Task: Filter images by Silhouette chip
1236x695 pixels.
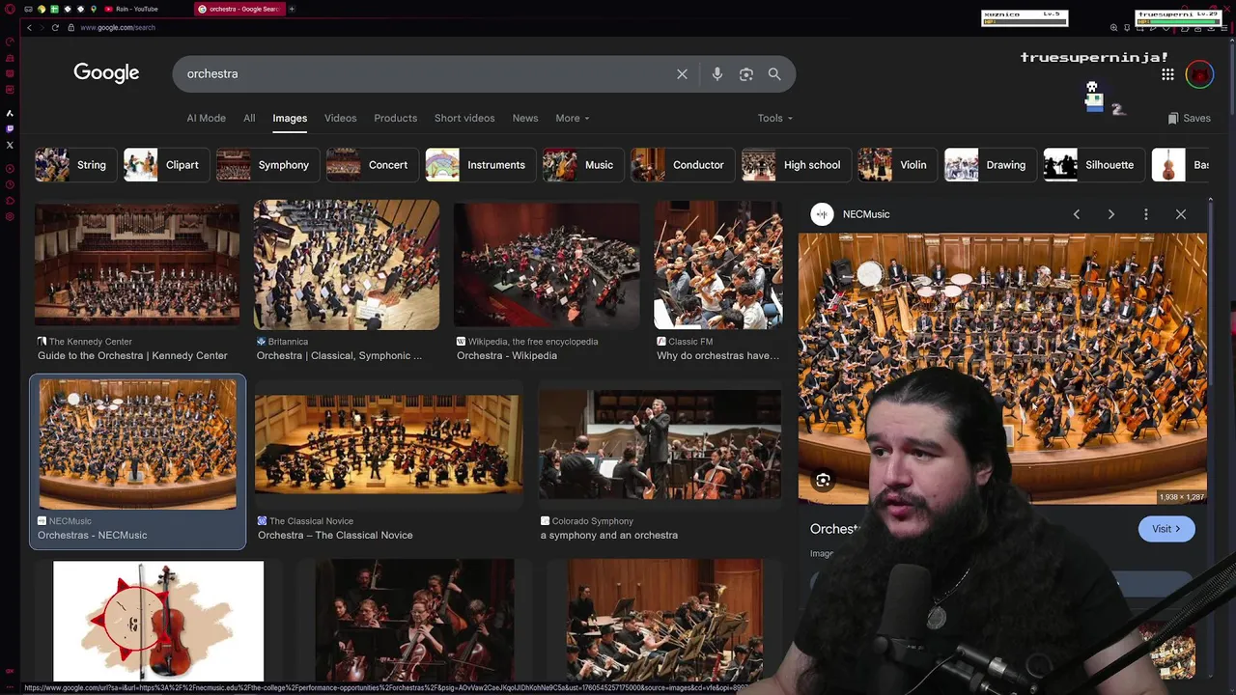Action: pos(1092,165)
